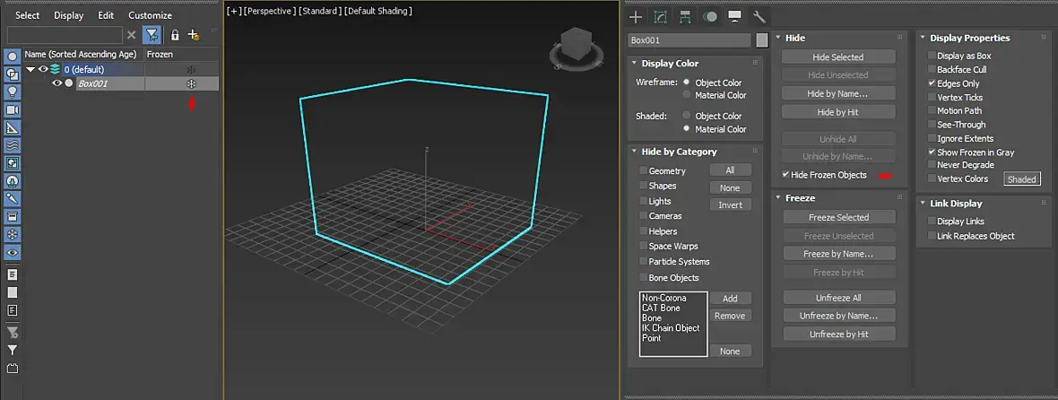Viewport: 1058px width, 400px height.
Task: Click the lock selection icon in Scene Explorer
Action: [175, 35]
